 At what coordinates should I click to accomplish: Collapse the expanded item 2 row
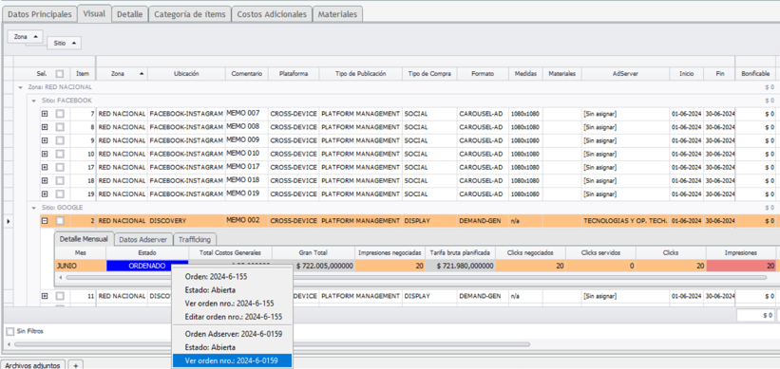[x=45, y=220]
